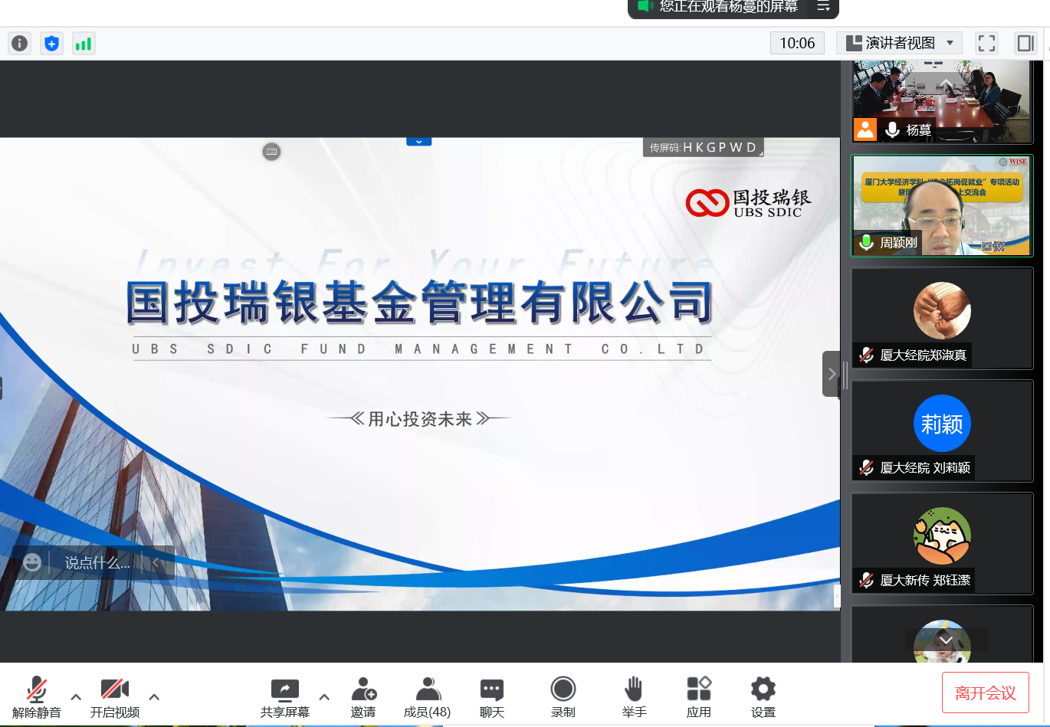Enter full screen mode

click(x=986, y=44)
